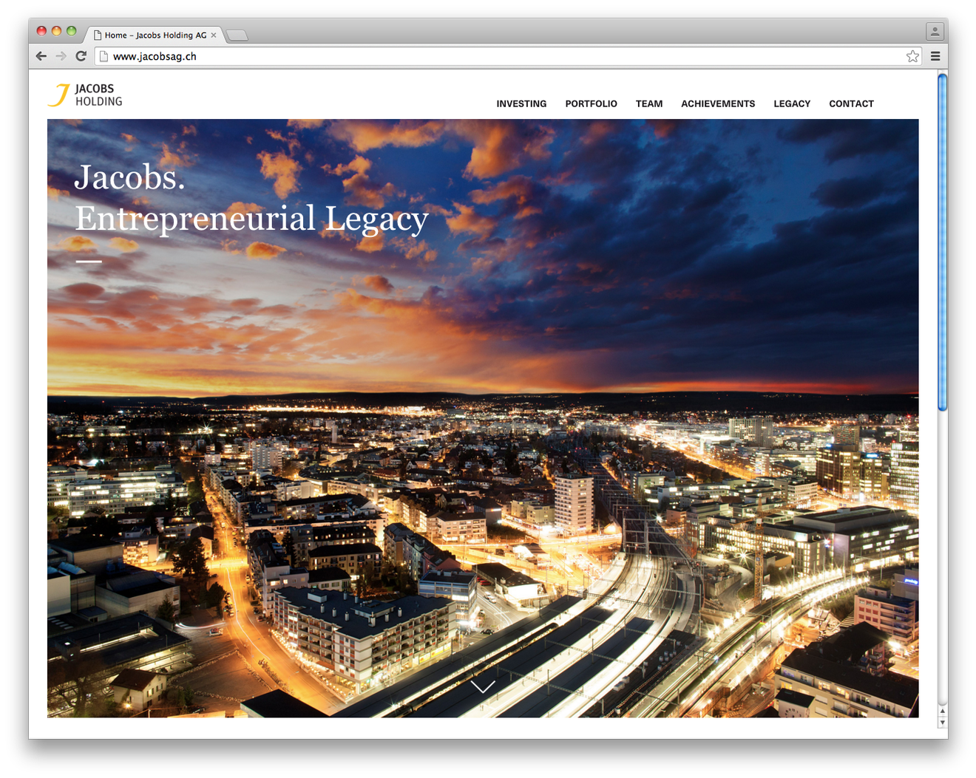Click the blue vertical scrollbar thumb

pos(942,241)
